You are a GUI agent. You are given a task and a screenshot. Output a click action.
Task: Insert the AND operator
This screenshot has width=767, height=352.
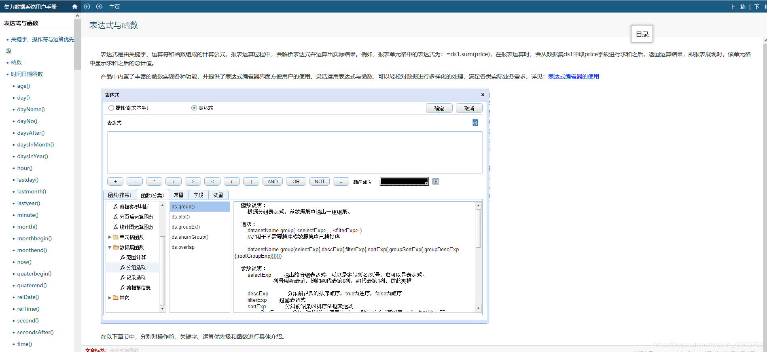(x=273, y=182)
